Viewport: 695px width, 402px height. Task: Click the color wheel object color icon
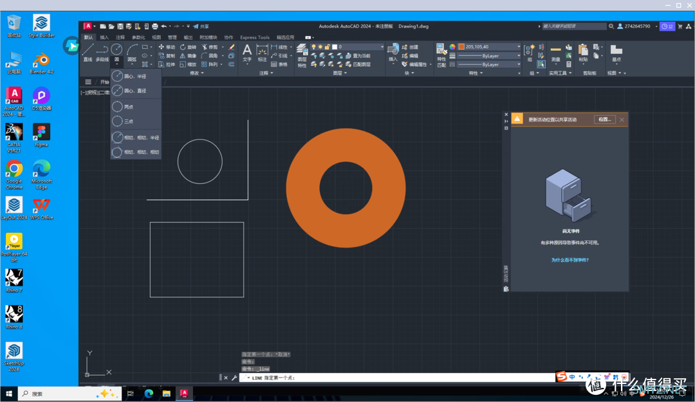coord(452,47)
